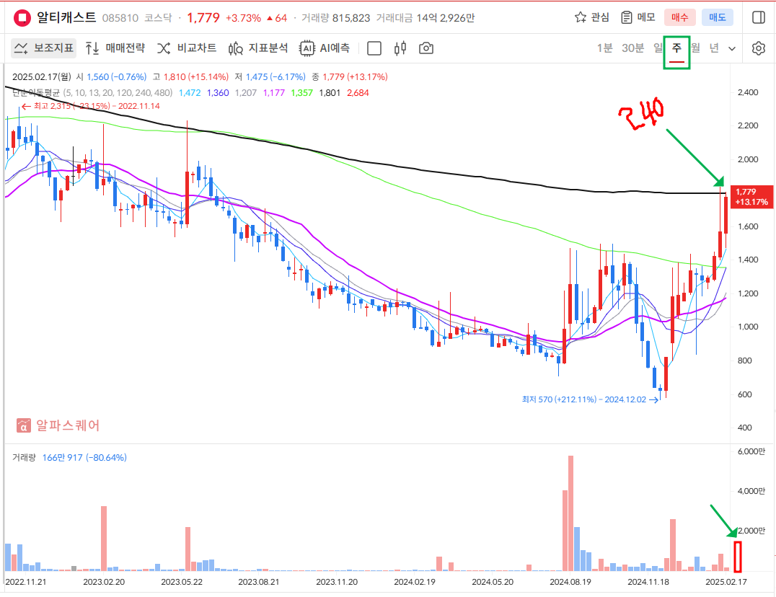Open 지표분석 indicator analysis

point(258,48)
